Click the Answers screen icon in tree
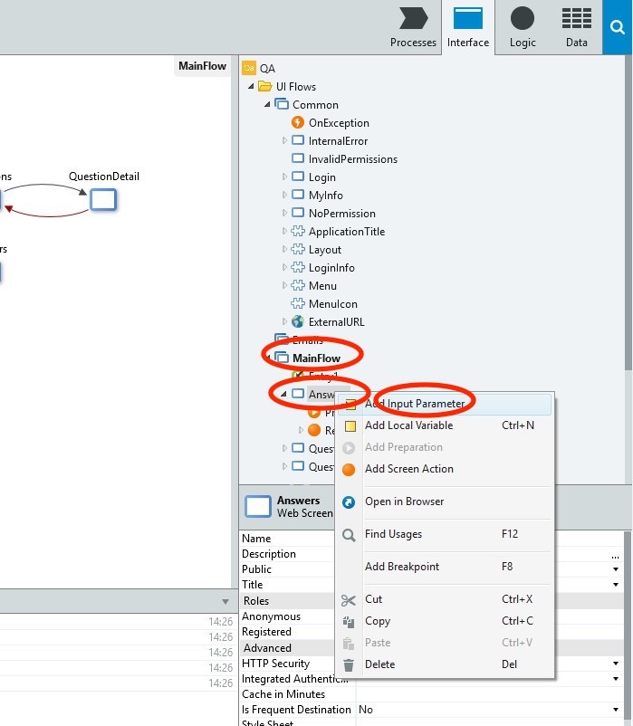Image resolution: width=633 pixels, height=726 pixels. click(x=298, y=394)
